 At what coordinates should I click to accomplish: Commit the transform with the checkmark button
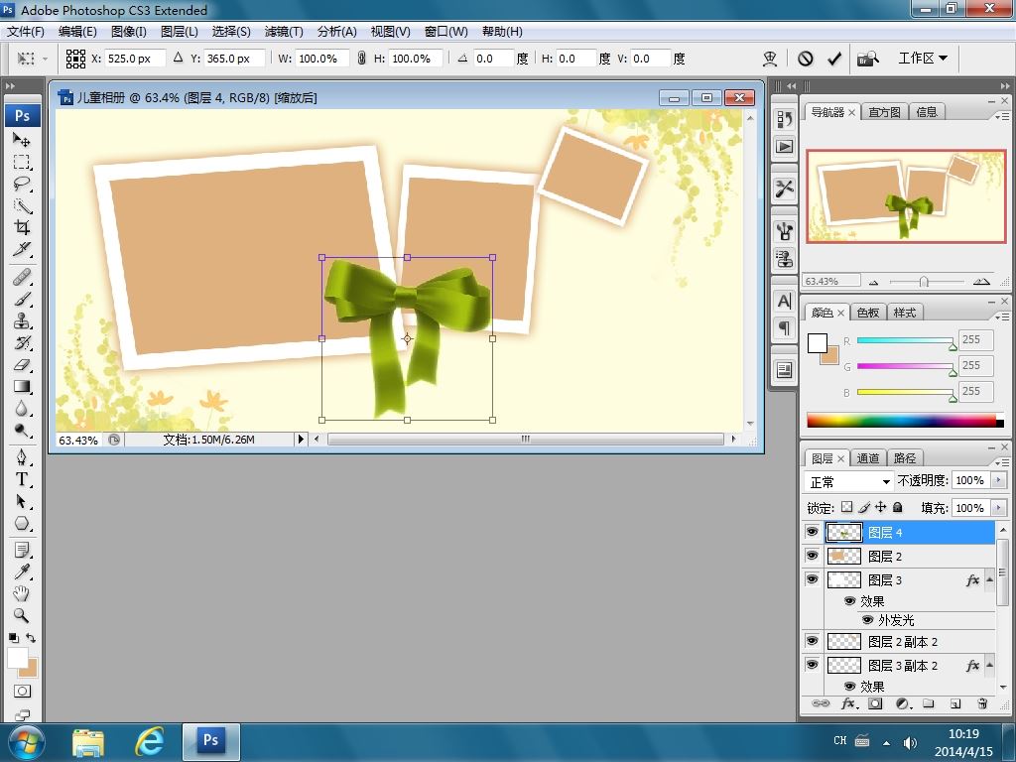(834, 59)
